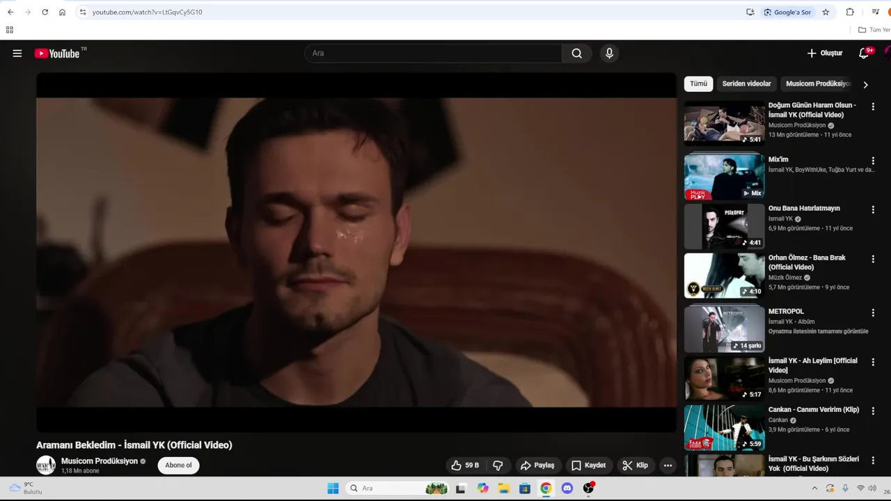Image resolution: width=891 pixels, height=501 pixels.
Task: Install the app via the address bar icon
Action: pos(750,12)
